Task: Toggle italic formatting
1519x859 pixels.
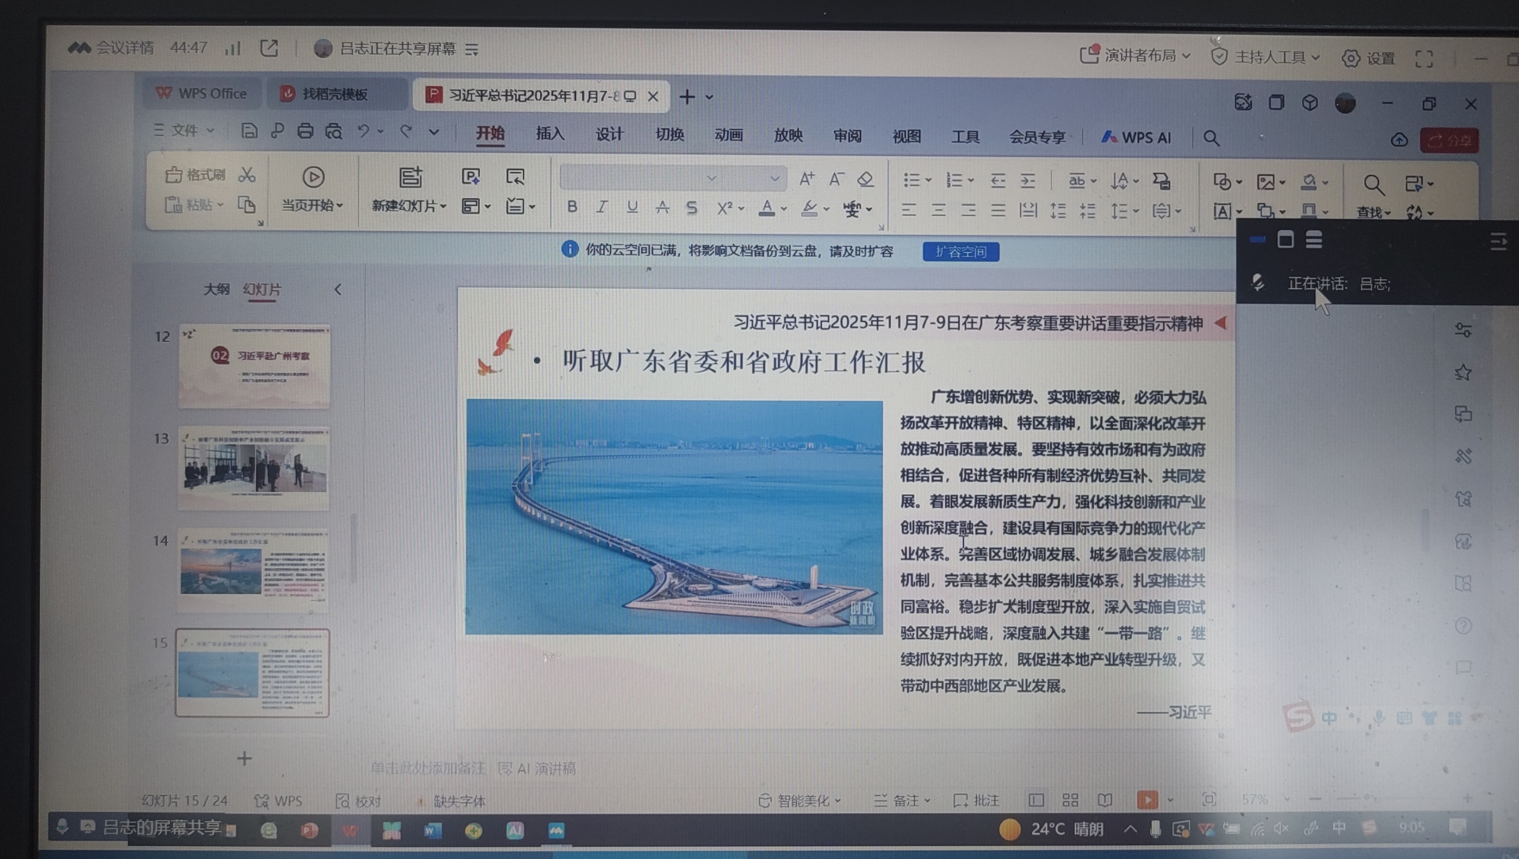Action: tap(602, 207)
